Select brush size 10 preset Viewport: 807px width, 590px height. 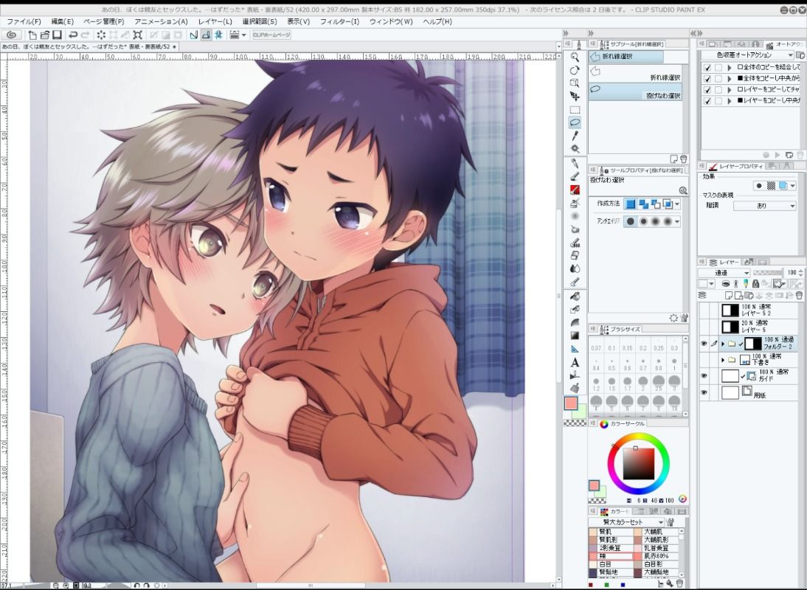[x=674, y=403]
